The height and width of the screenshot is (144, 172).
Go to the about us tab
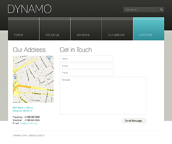point(55,29)
